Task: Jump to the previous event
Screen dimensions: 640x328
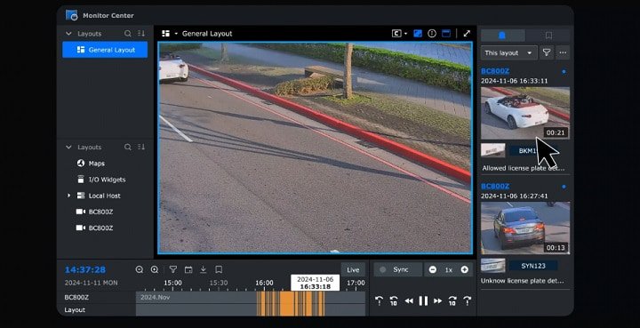Action: coord(380,301)
